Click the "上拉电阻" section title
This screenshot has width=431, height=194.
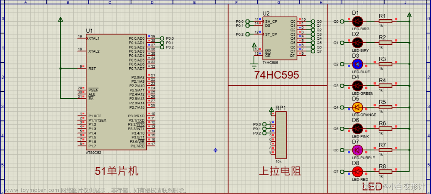click(x=280, y=171)
